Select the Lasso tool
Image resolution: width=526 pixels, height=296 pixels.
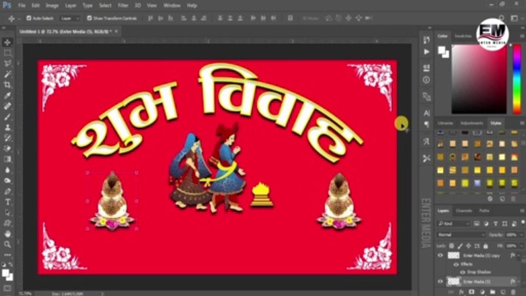[x=7, y=64]
